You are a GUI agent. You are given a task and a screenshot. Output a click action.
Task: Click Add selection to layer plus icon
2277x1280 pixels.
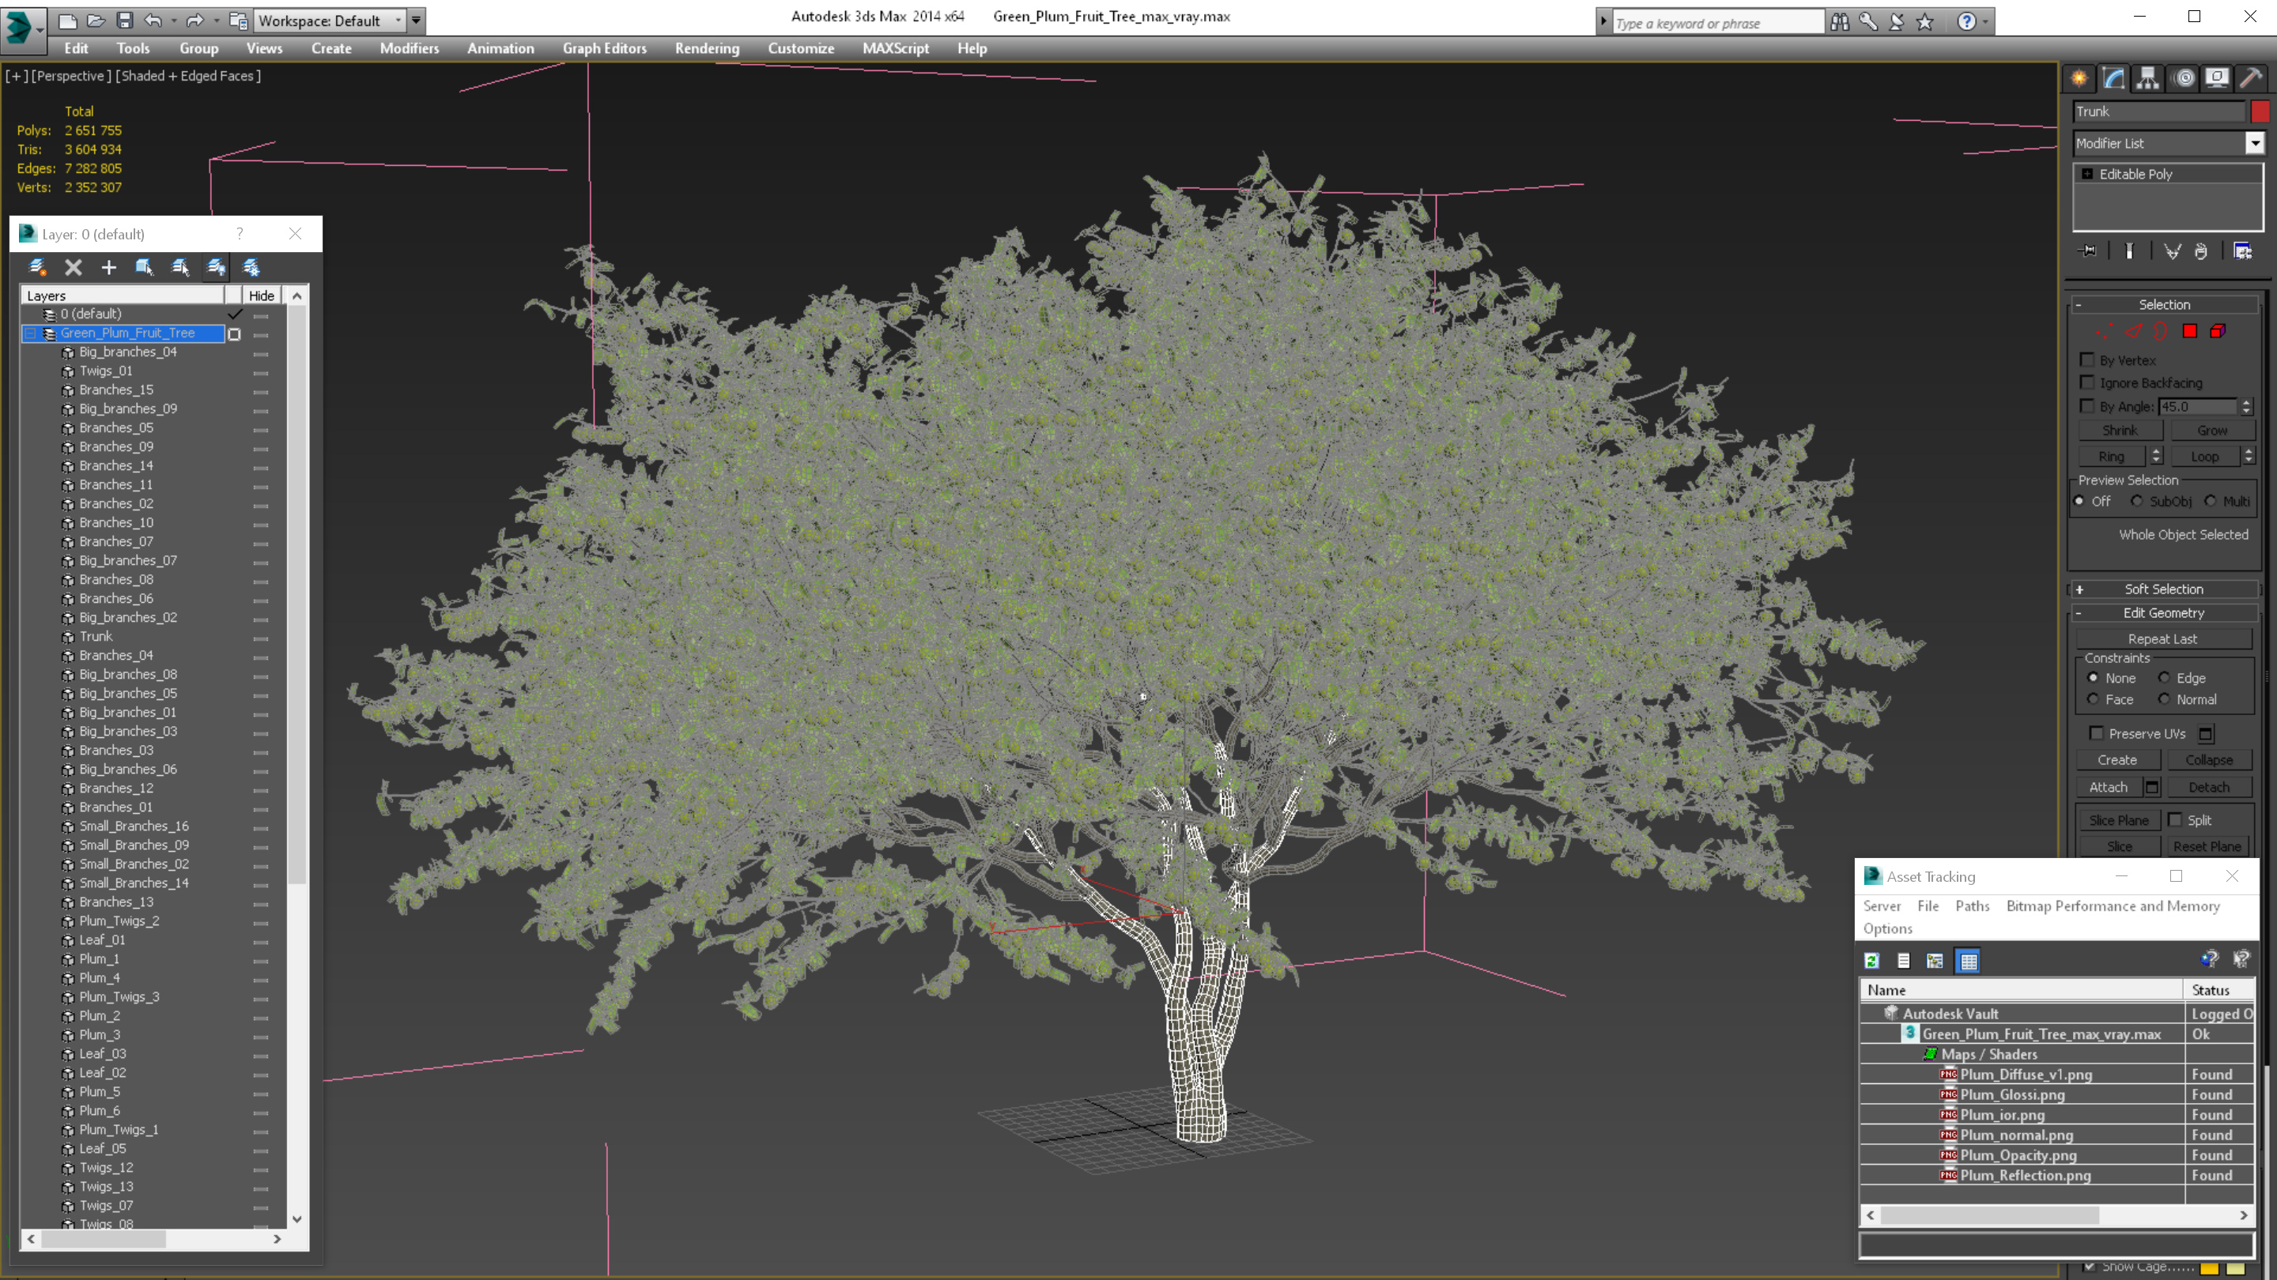click(x=109, y=267)
